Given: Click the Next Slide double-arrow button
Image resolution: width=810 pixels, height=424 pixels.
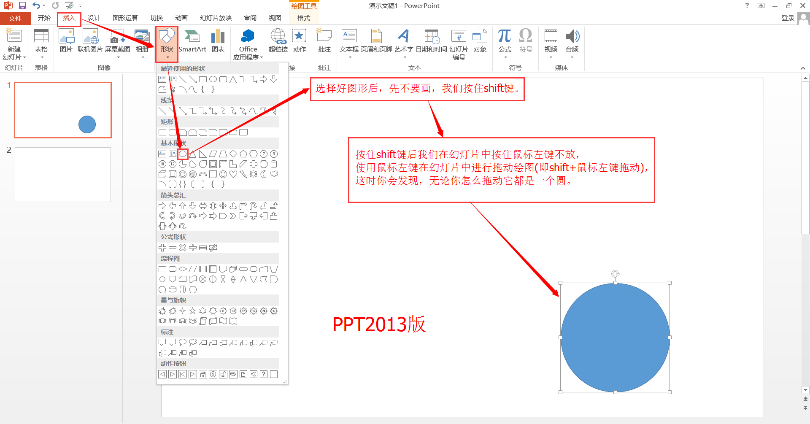Looking at the screenshot, I should 805,408.
